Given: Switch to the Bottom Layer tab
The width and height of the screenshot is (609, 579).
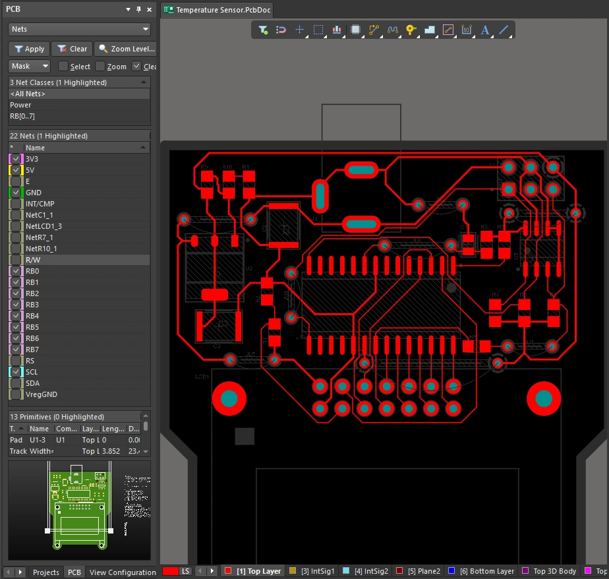Looking at the screenshot, I should pyautogui.click(x=486, y=571).
